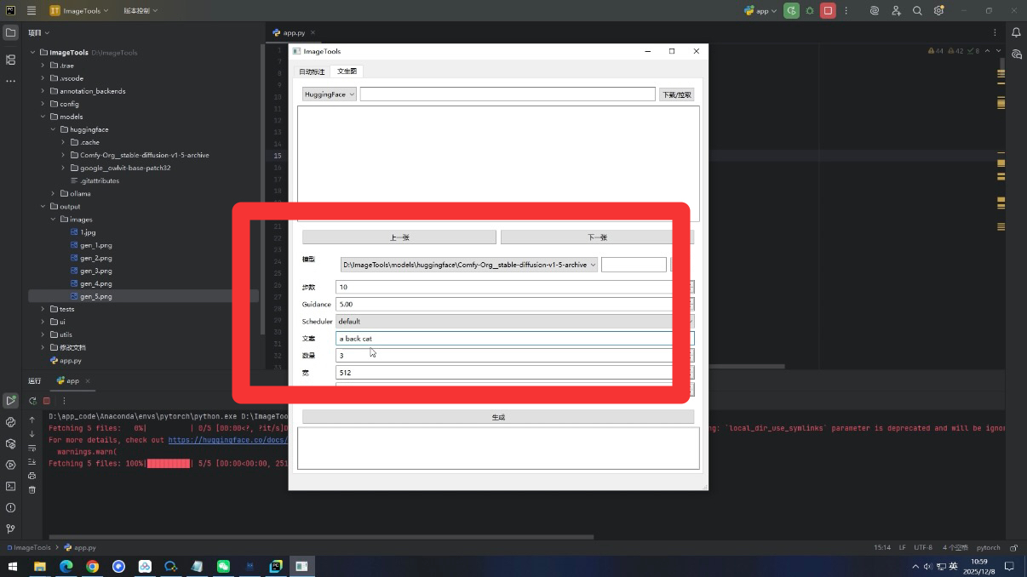
Task: Rerun icon in Run panel toolbar
Action: tap(32, 401)
